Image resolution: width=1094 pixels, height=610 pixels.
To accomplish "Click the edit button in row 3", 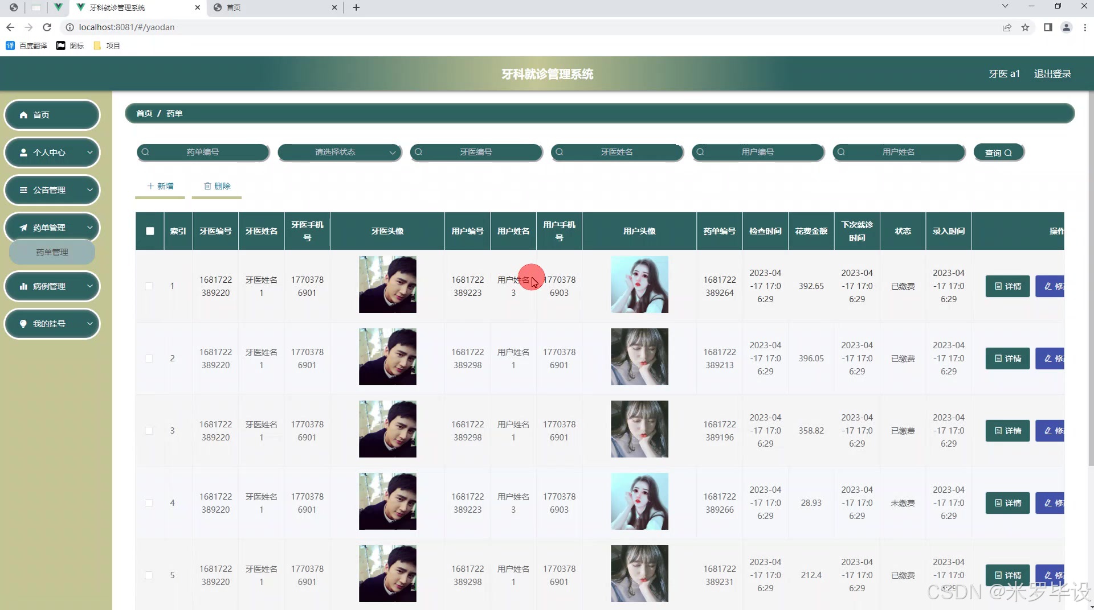I will tap(1050, 431).
